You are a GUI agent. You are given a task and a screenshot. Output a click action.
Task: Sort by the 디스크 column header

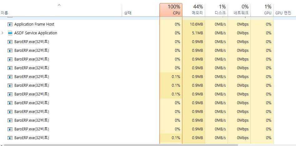coord(216,10)
